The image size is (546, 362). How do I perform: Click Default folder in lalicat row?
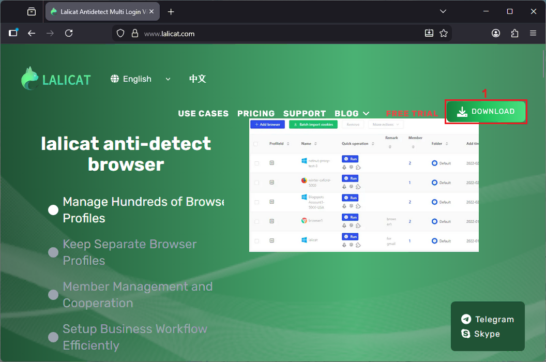(441, 241)
